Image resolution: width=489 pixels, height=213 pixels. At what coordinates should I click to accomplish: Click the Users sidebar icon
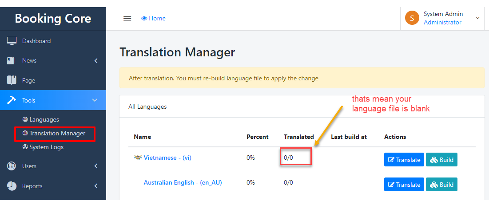click(12, 166)
